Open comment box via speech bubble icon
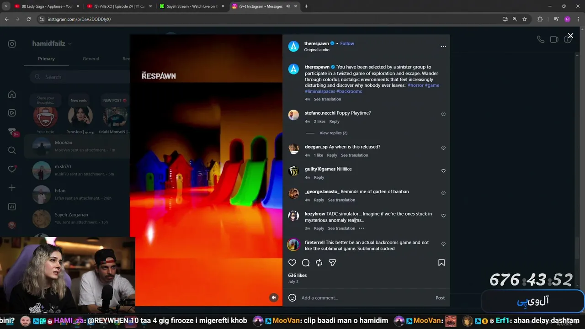Screen dimensions: 585x329 coord(306,263)
